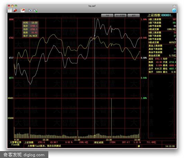This screenshot has height=158, width=184.
Task: Click the 加入自选股 button
Action: pyautogui.click(x=120, y=16)
